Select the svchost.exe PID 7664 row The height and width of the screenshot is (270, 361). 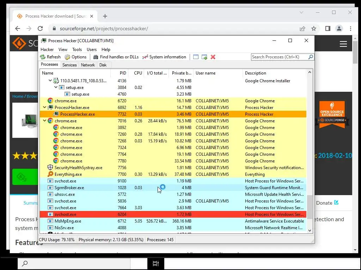(x=173, y=207)
